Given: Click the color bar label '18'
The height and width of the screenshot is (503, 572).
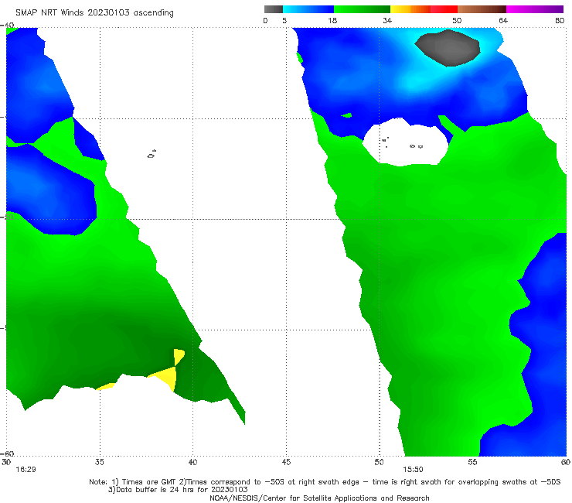Looking at the screenshot, I should [332, 20].
